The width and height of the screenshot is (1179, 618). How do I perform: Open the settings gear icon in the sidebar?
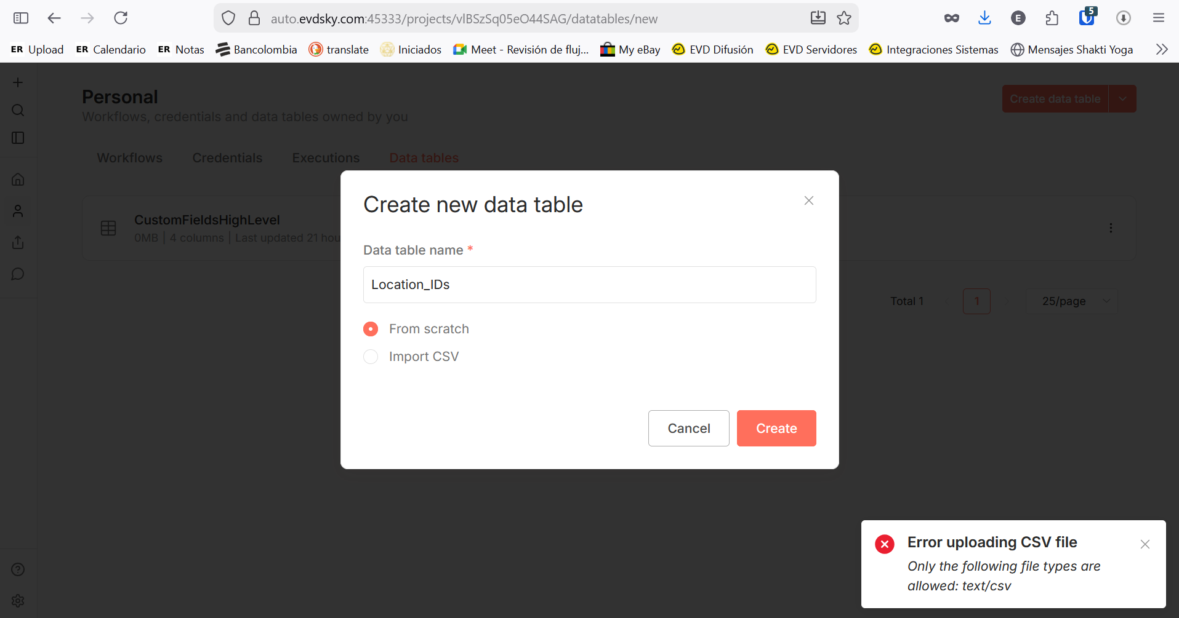(18, 601)
